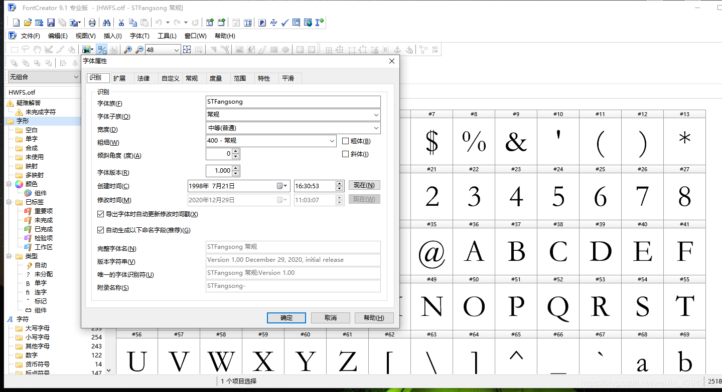Click the xyz magnifier icon in the top toolbar
This screenshot has width=722, height=392.
296,23
